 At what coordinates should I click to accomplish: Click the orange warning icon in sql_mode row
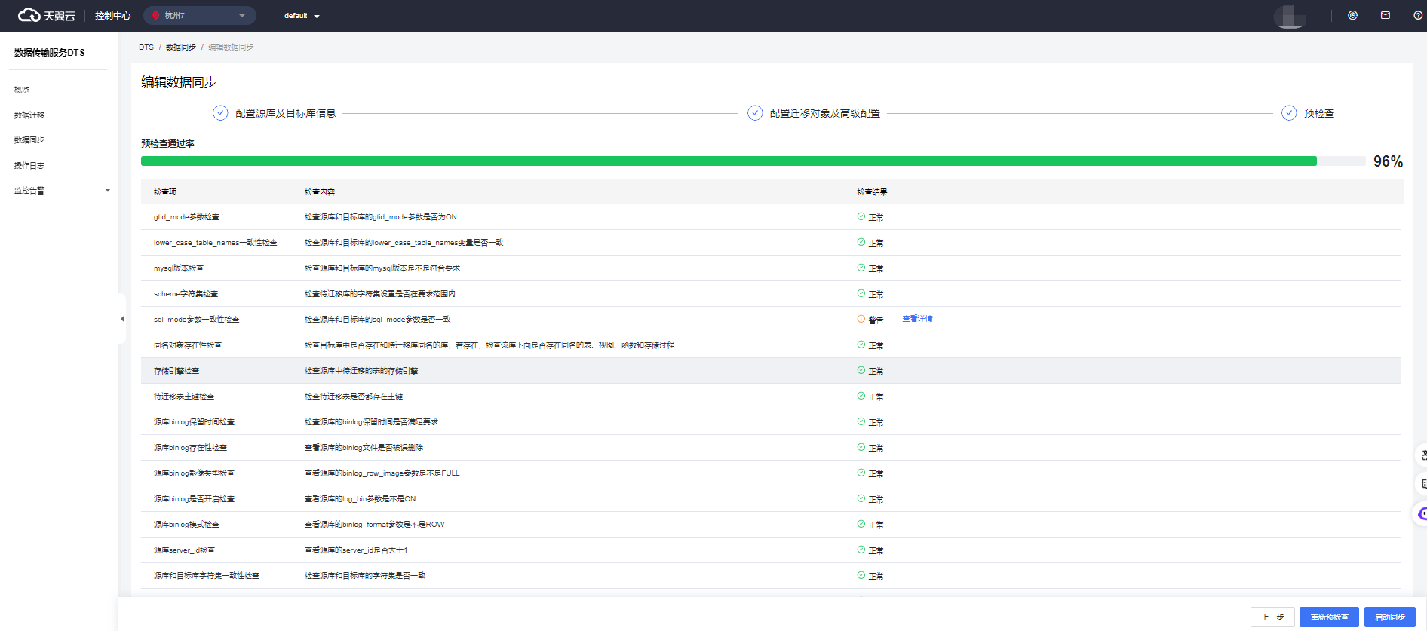861,319
